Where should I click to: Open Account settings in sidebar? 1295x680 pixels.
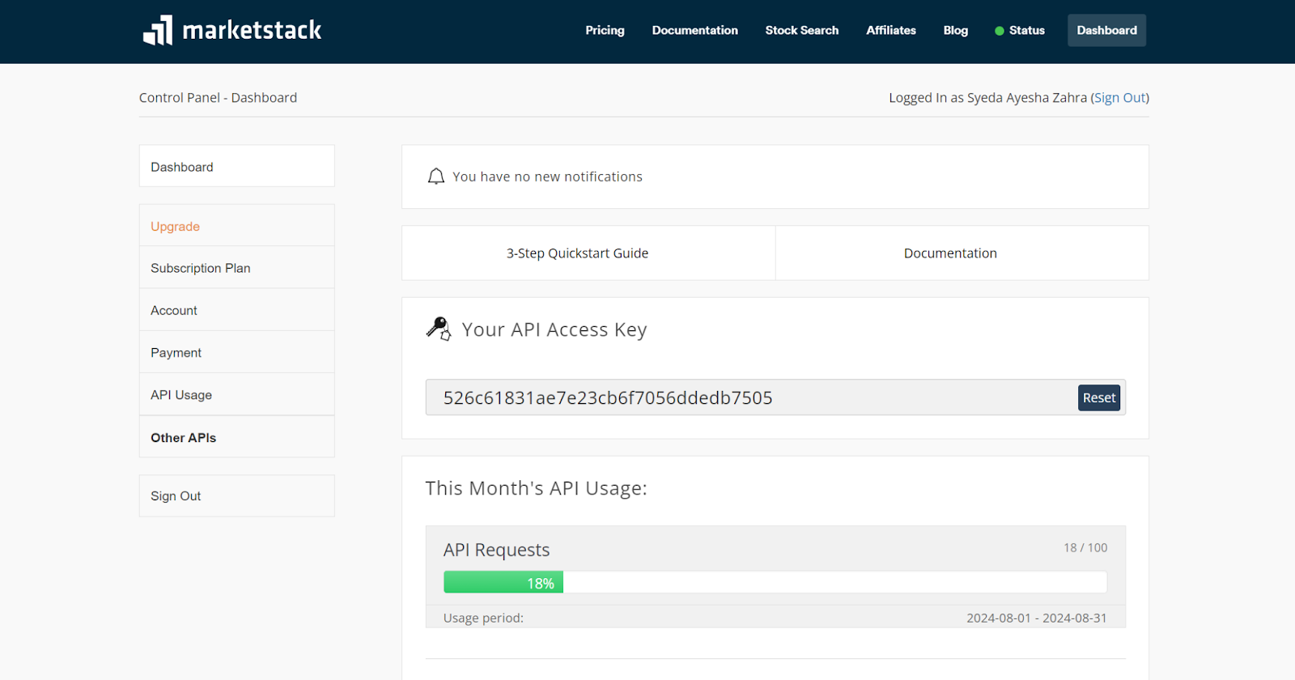tap(237, 310)
